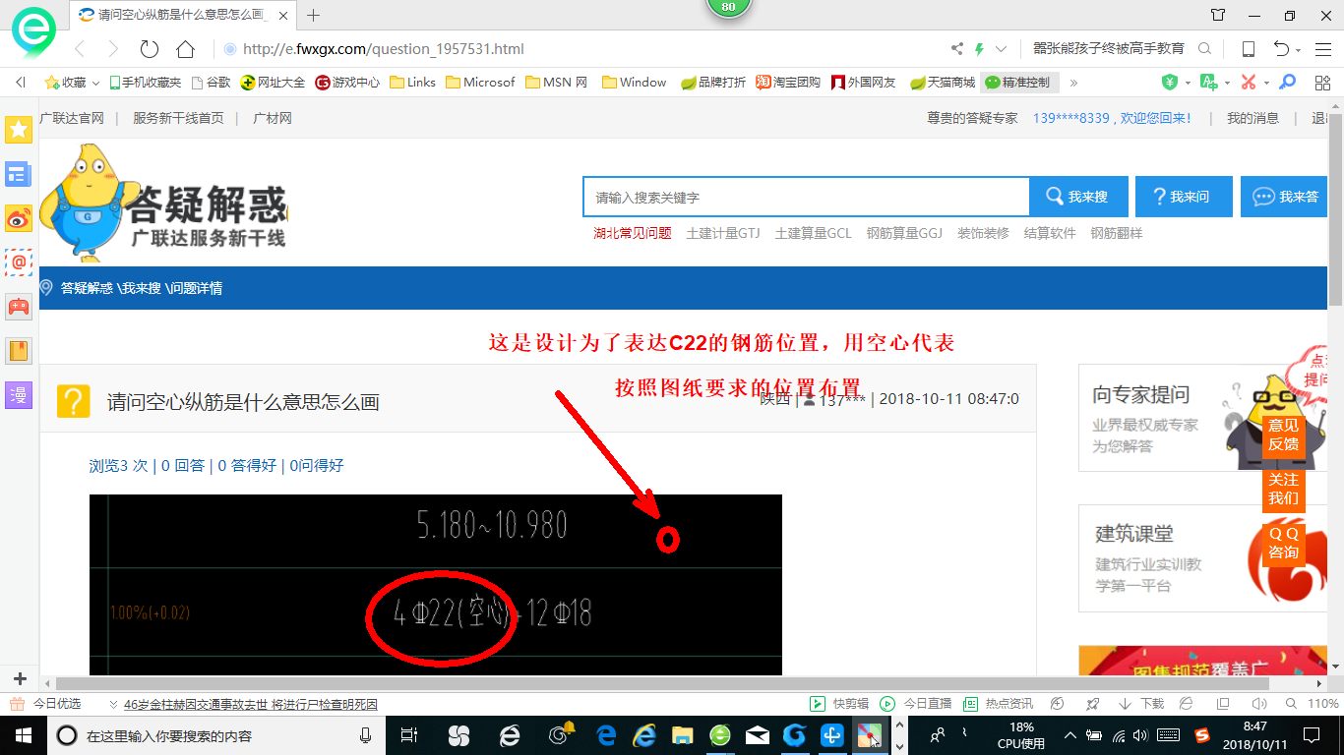This screenshot has width=1344, height=755.
Task: Click the green shield payment protection icon
Action: click(1170, 83)
